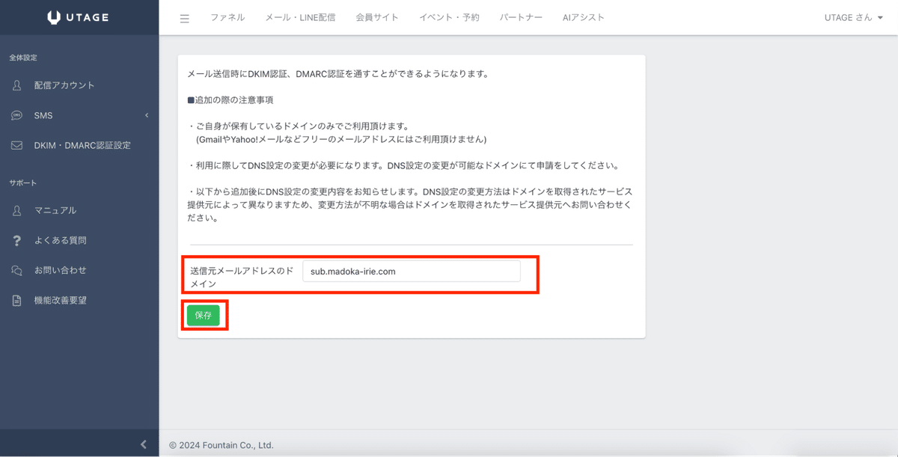Viewport: 898px width, 457px height.
Task: Click the 機能改善要望 document icon
Action: point(16,300)
